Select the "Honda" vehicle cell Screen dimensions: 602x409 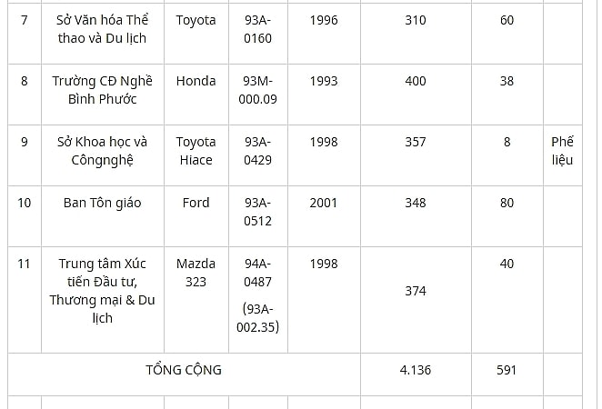pyautogui.click(x=196, y=95)
